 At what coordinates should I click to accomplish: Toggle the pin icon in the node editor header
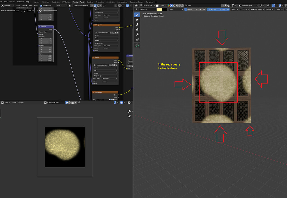click(104, 5)
